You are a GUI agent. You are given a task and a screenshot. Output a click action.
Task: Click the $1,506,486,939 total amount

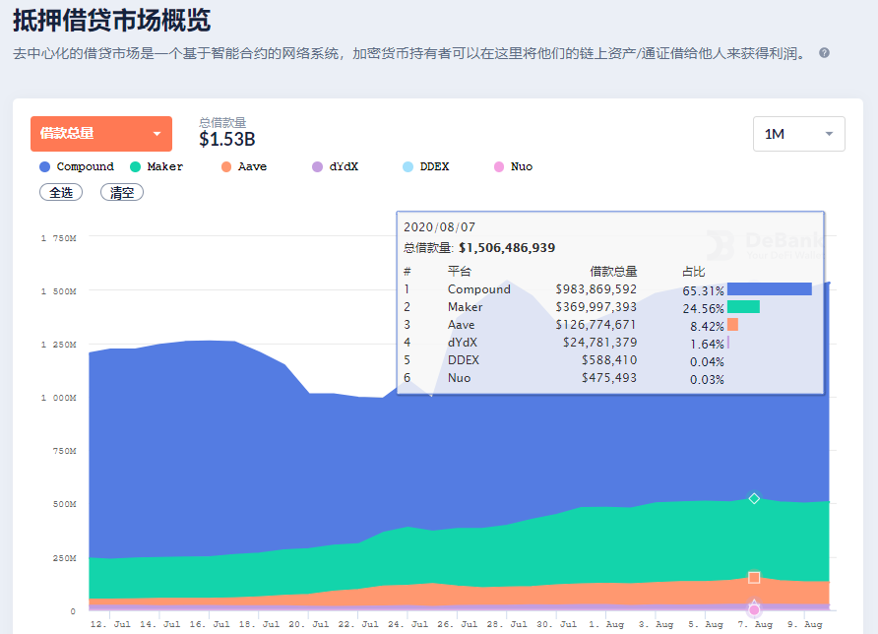[507, 247]
